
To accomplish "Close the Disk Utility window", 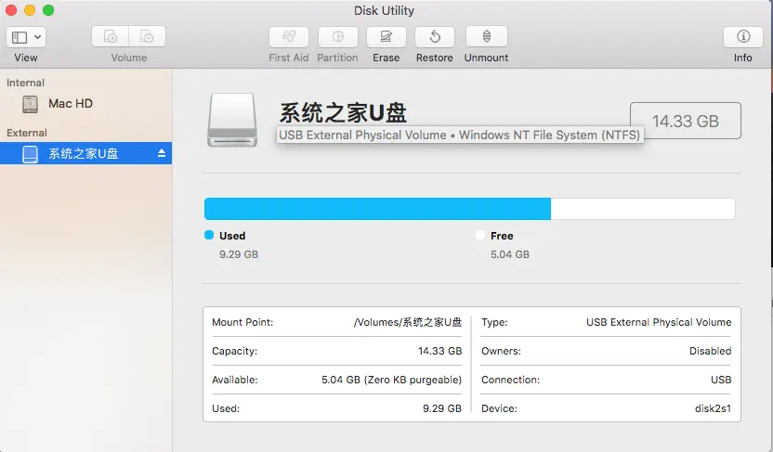I will (x=11, y=10).
